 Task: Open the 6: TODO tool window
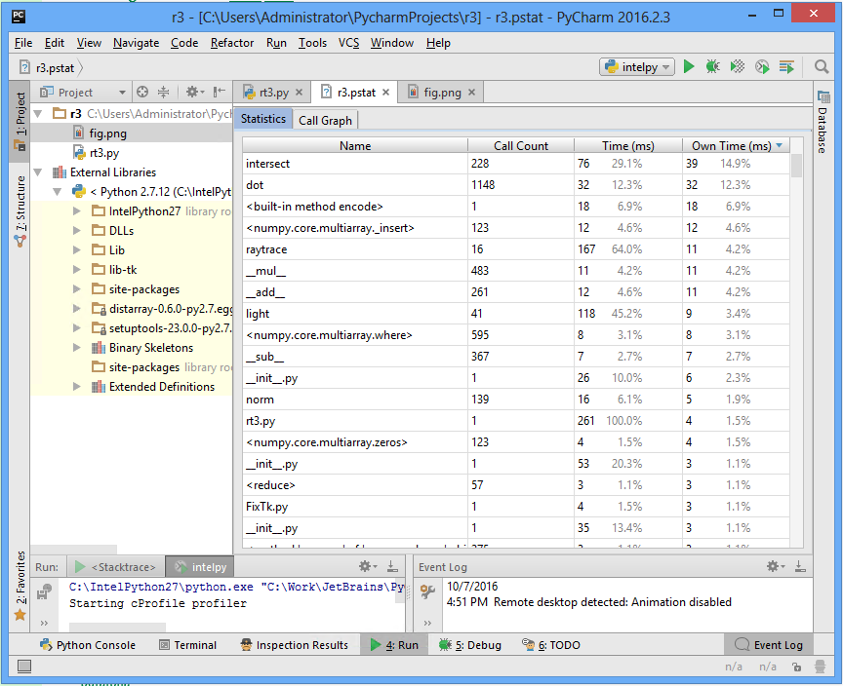[x=551, y=645]
